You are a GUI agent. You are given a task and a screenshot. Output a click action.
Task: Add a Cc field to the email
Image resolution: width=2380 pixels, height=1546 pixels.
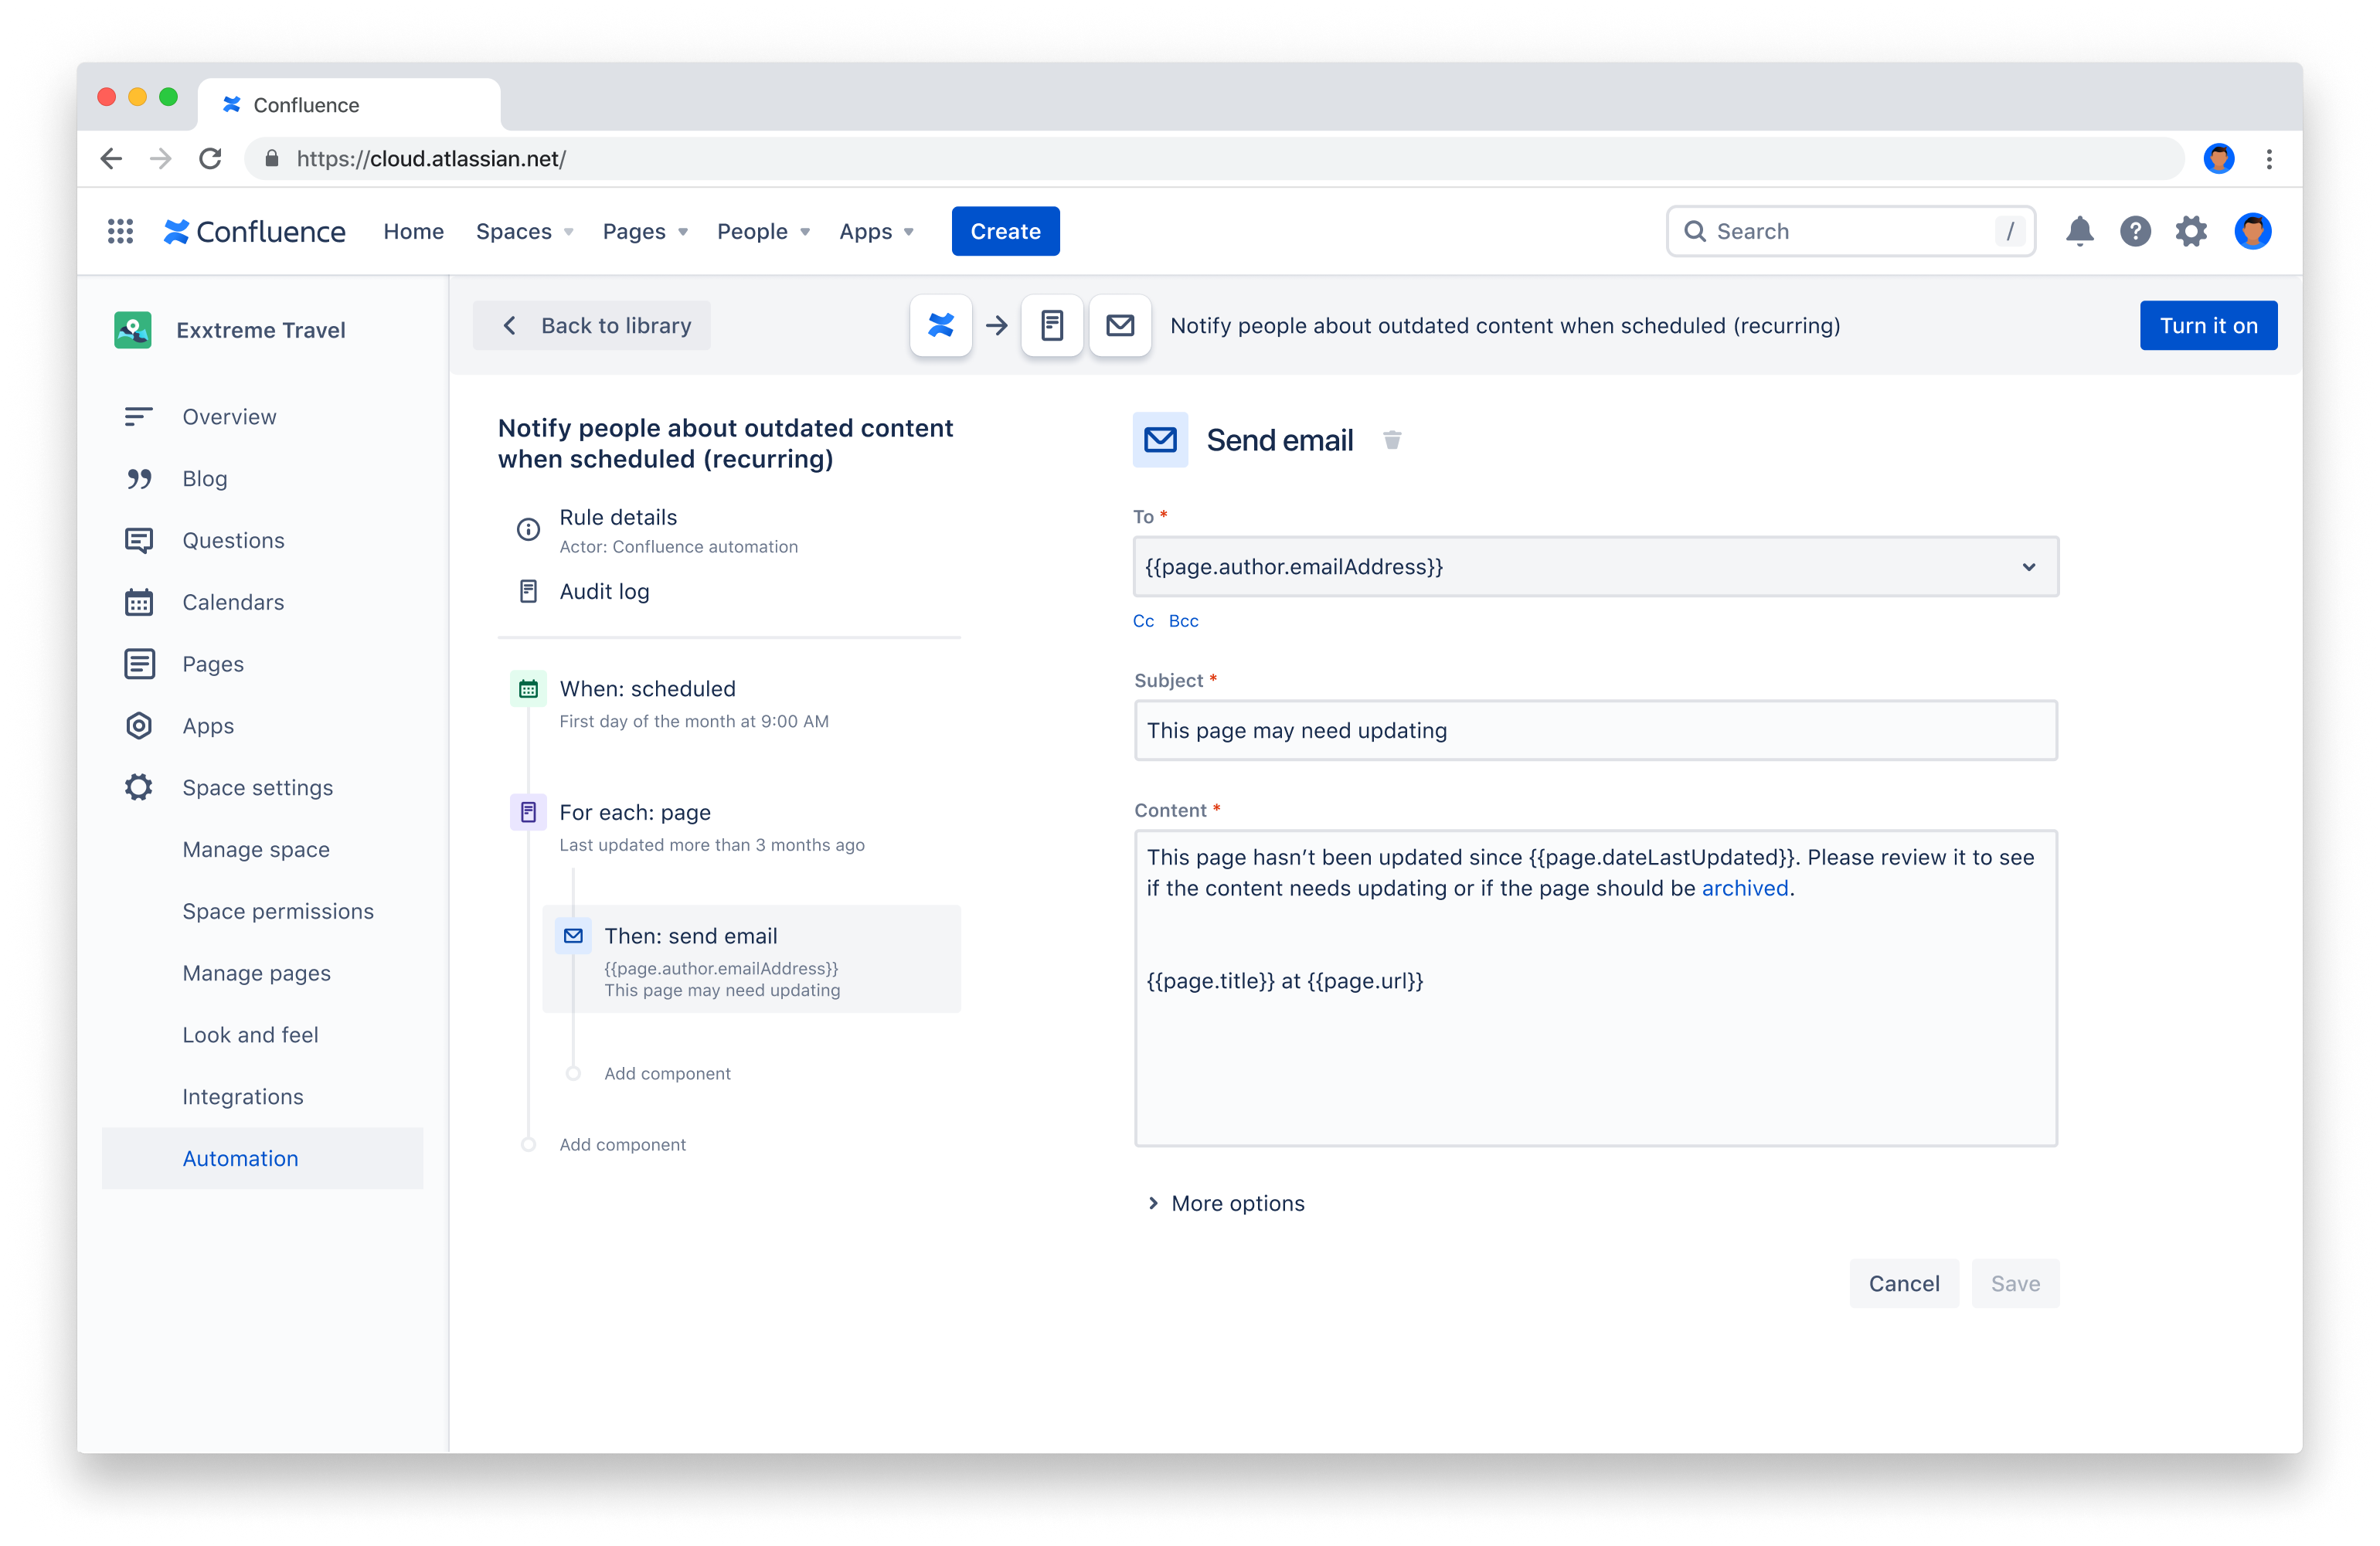pyautogui.click(x=1143, y=620)
